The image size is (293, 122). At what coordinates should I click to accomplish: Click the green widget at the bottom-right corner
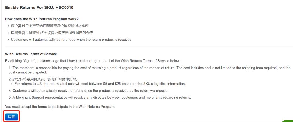point(288,120)
